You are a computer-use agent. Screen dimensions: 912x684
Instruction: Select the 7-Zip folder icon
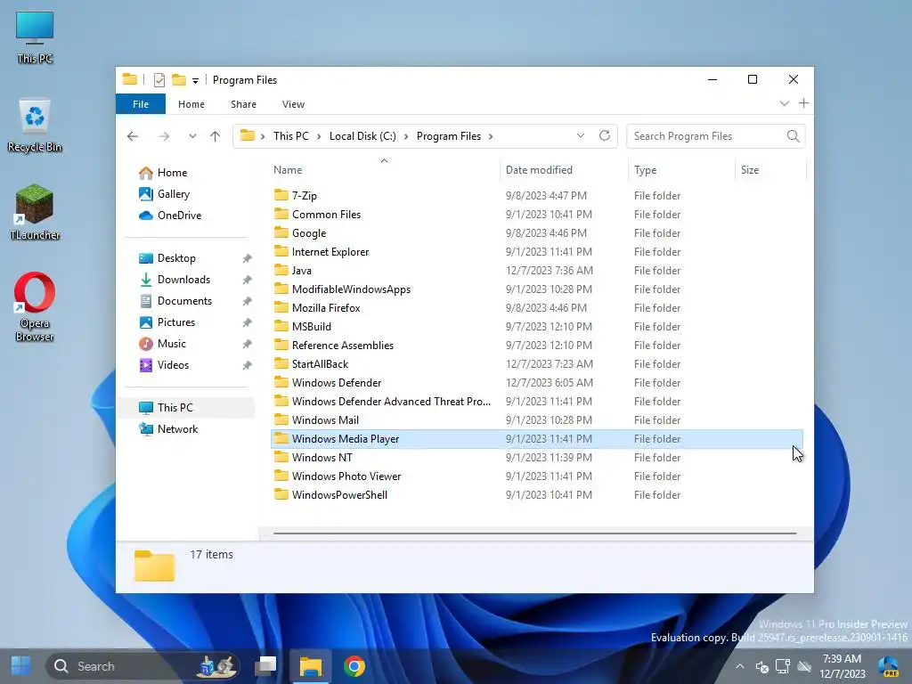point(281,195)
